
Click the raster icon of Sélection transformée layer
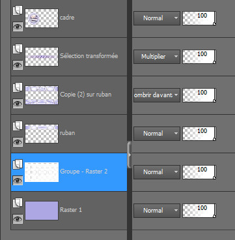click(18, 49)
